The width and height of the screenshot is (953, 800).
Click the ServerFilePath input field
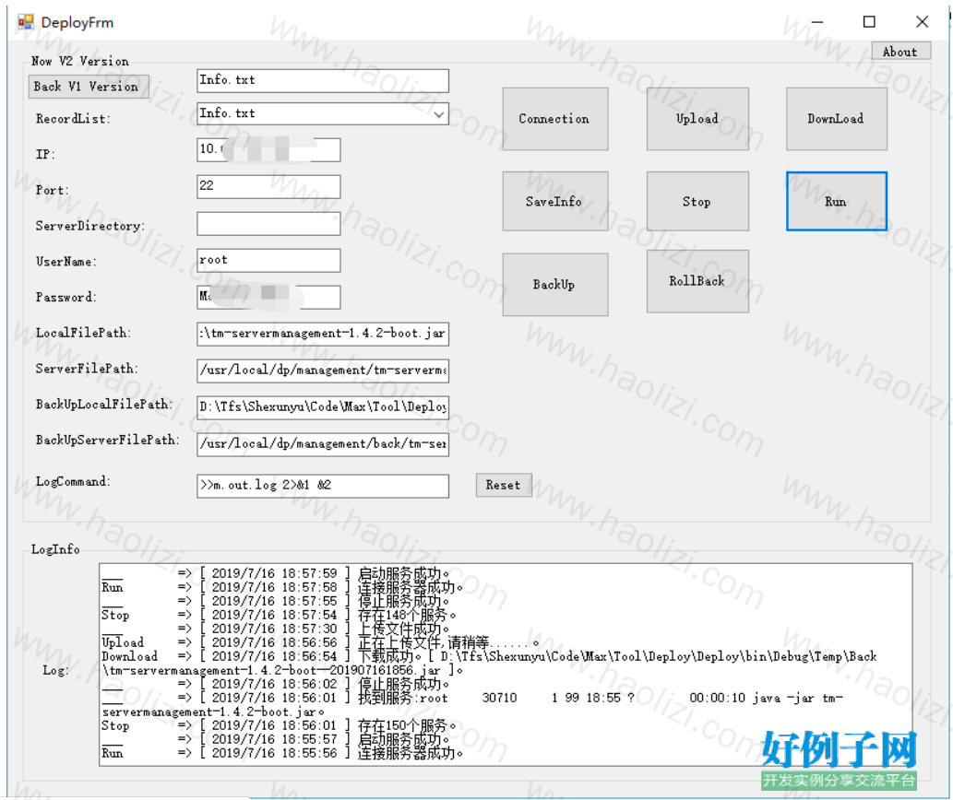coord(323,371)
